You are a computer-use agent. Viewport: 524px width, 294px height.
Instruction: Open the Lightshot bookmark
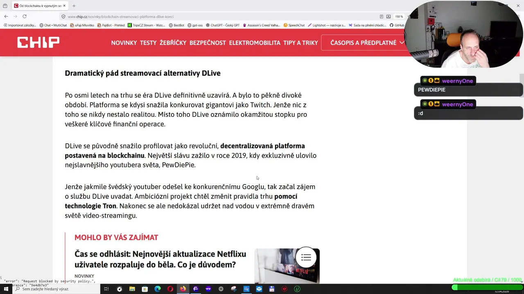327,25
